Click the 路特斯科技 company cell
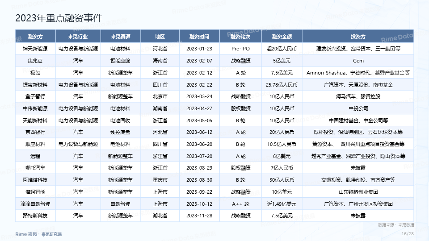This screenshot has width=429, height=241. 35,216
